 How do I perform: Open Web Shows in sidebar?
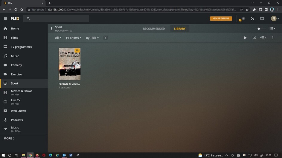pyautogui.click(x=24, y=111)
